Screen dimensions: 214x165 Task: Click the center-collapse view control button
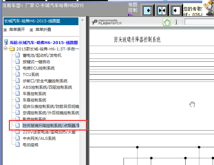pos(162,10)
